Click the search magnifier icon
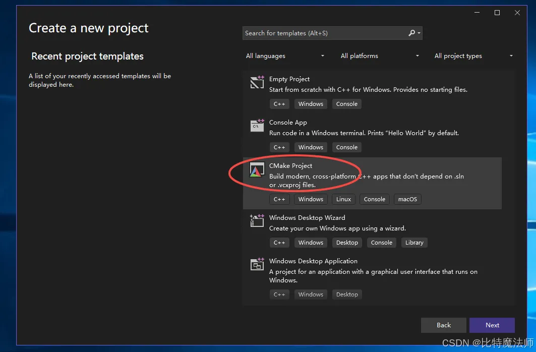This screenshot has height=352, width=536. 412,33
